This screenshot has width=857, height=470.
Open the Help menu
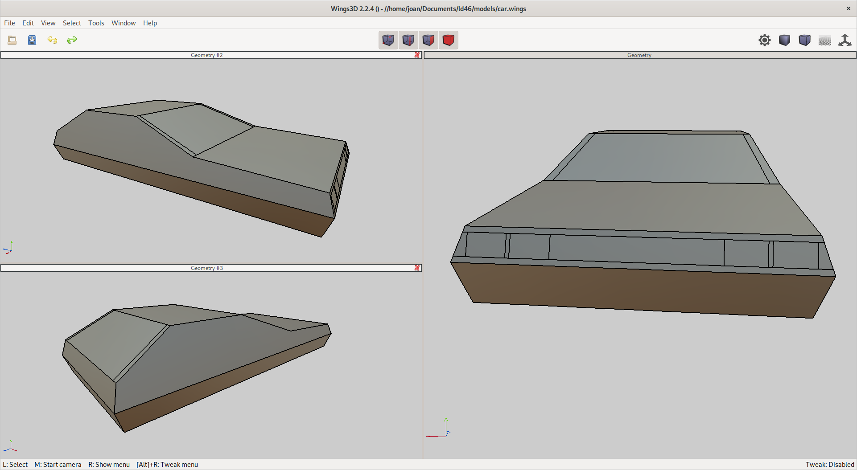pyautogui.click(x=150, y=23)
